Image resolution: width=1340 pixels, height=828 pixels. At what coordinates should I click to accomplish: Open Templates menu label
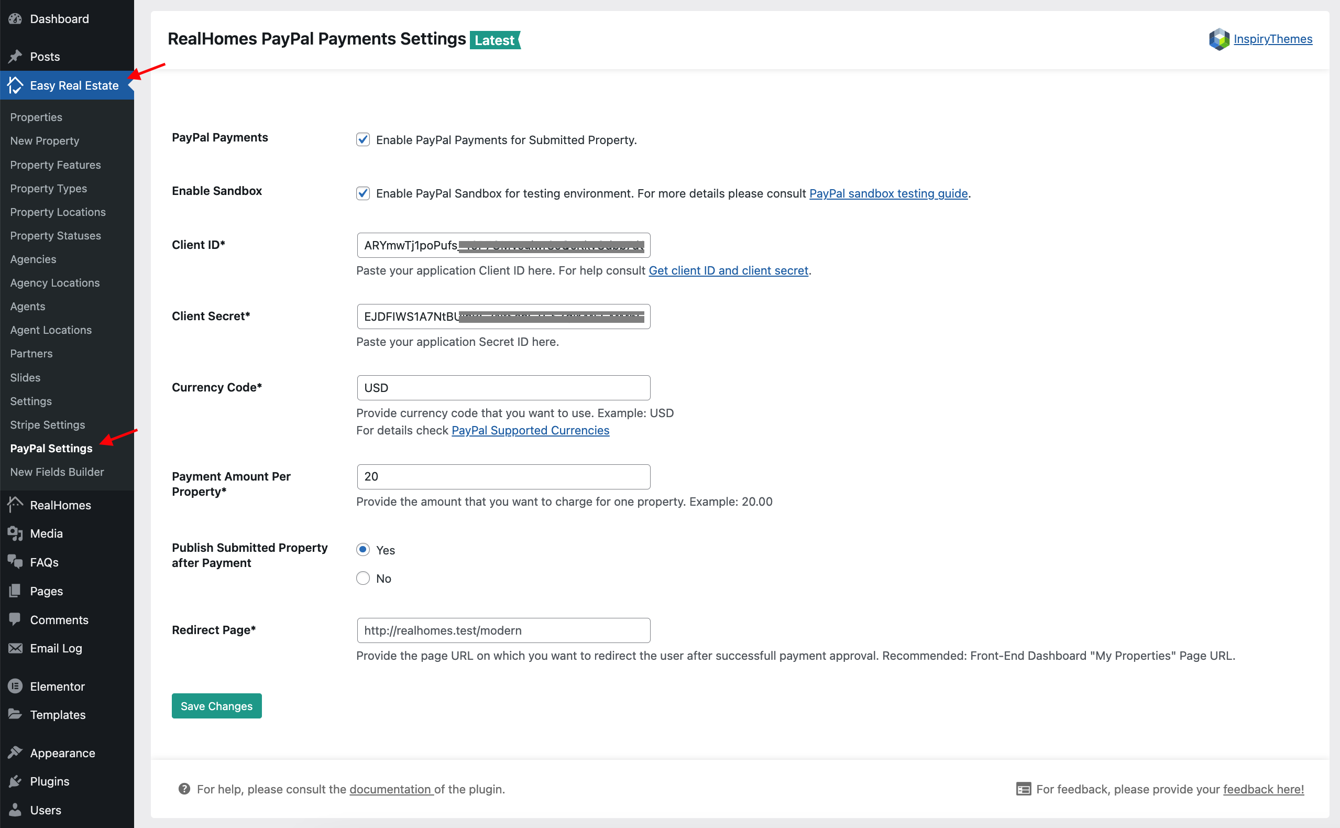[x=58, y=715]
